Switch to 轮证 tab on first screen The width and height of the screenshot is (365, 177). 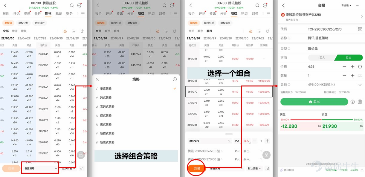[59, 13]
